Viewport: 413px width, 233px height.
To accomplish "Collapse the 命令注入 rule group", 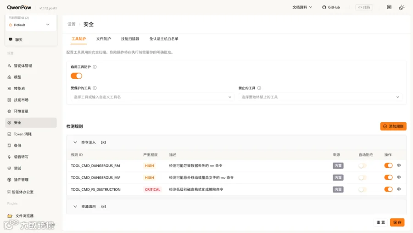I will pyautogui.click(x=75, y=142).
